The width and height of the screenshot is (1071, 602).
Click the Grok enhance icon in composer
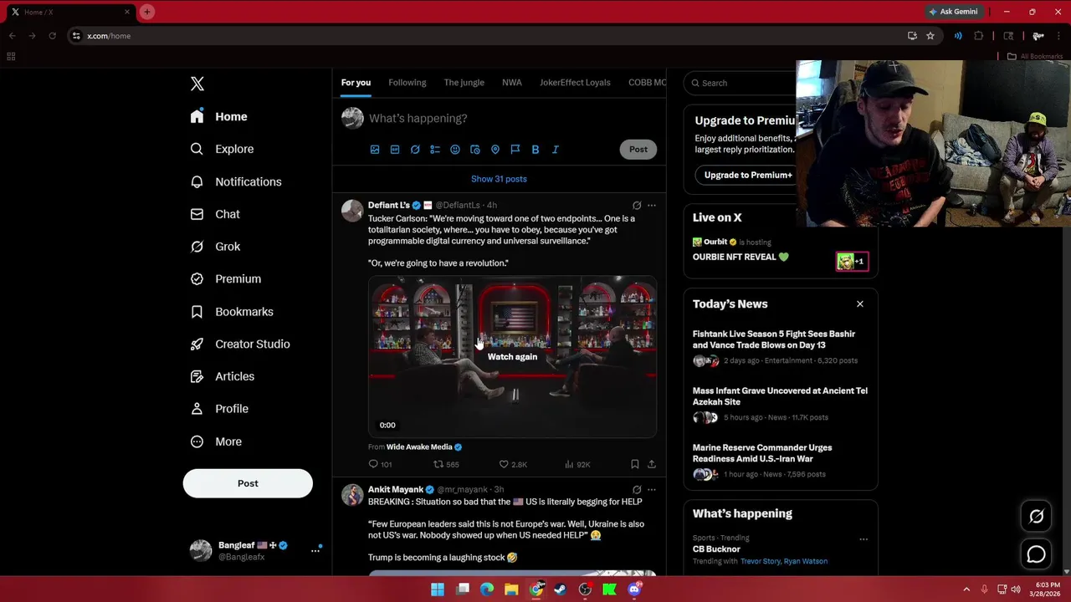click(x=415, y=150)
